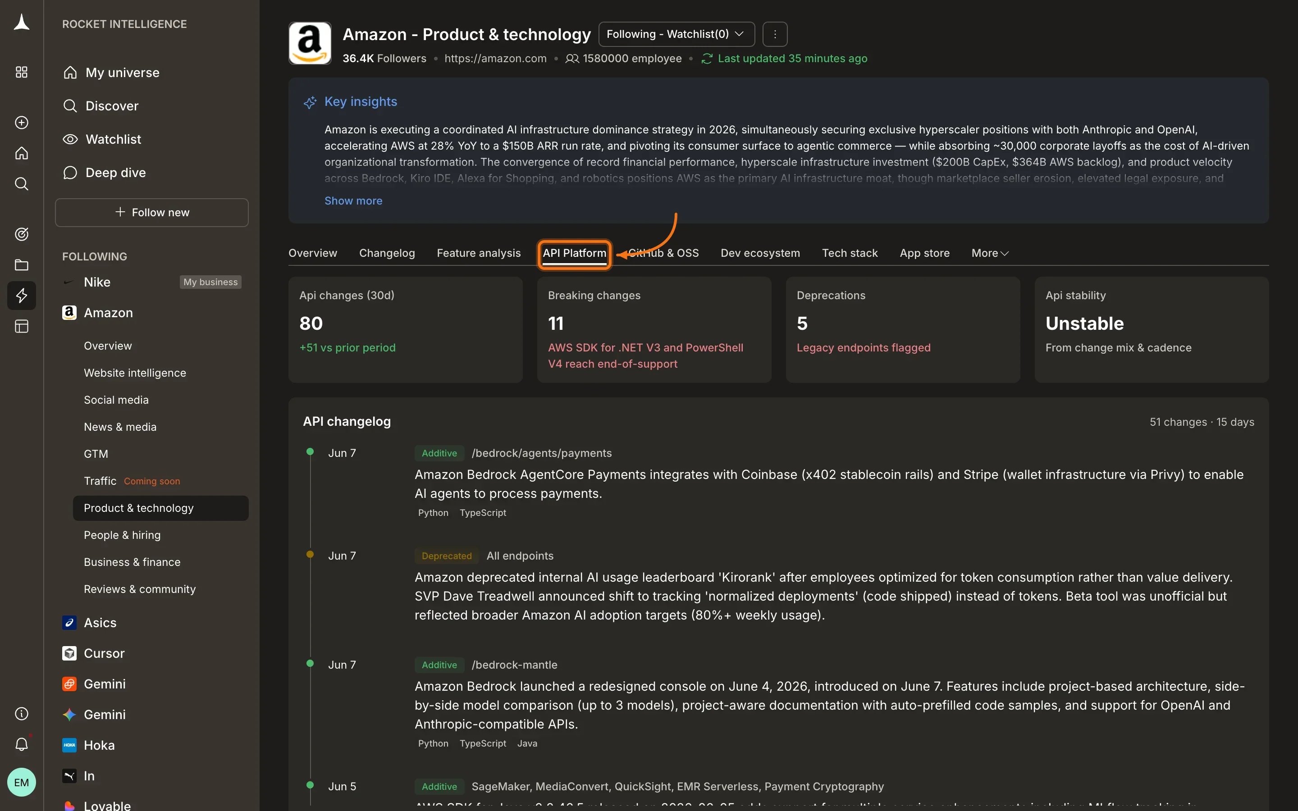This screenshot has width=1298, height=811.
Task: Click the Java tag under bedrock-mantle entry
Action: (x=527, y=743)
